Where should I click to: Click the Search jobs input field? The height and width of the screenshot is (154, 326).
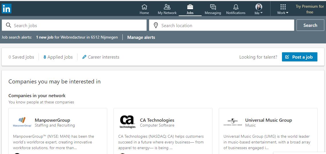(74, 25)
